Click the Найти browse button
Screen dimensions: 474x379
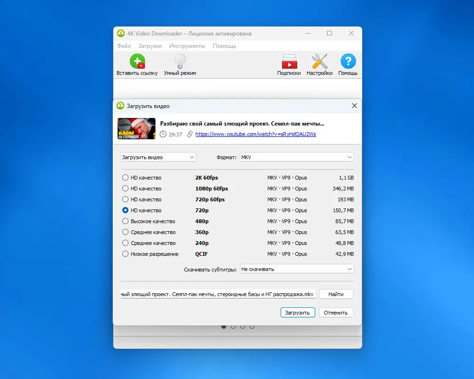point(336,294)
